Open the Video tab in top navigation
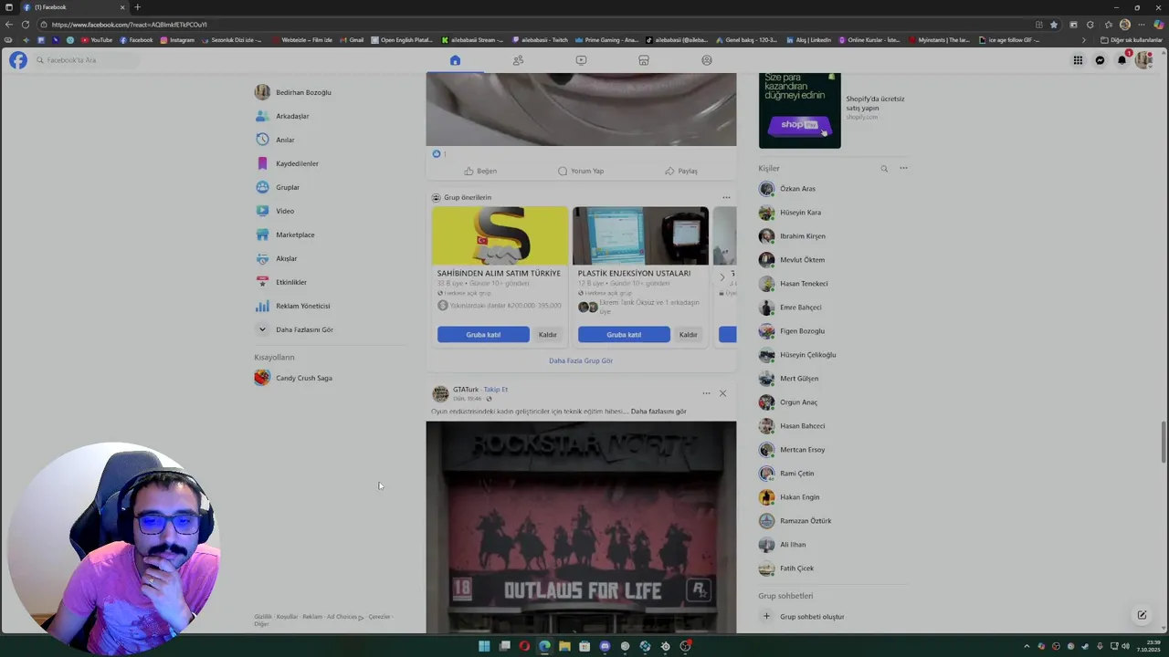 (x=581, y=60)
